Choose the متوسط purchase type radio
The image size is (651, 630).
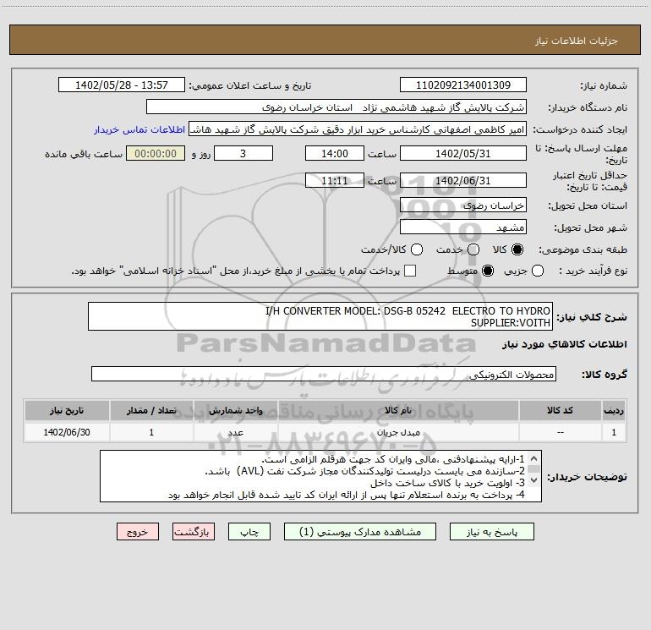click(488, 271)
